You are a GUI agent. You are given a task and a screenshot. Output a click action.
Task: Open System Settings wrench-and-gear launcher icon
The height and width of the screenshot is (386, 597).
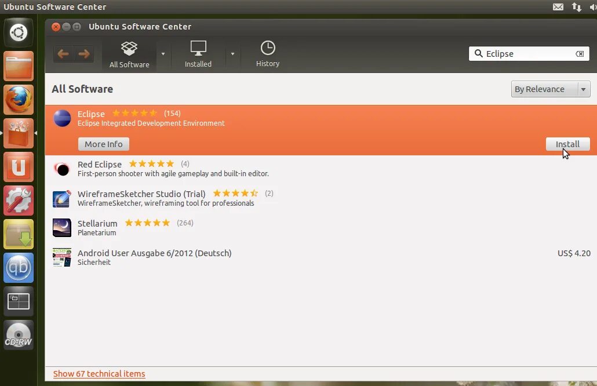pos(19,200)
